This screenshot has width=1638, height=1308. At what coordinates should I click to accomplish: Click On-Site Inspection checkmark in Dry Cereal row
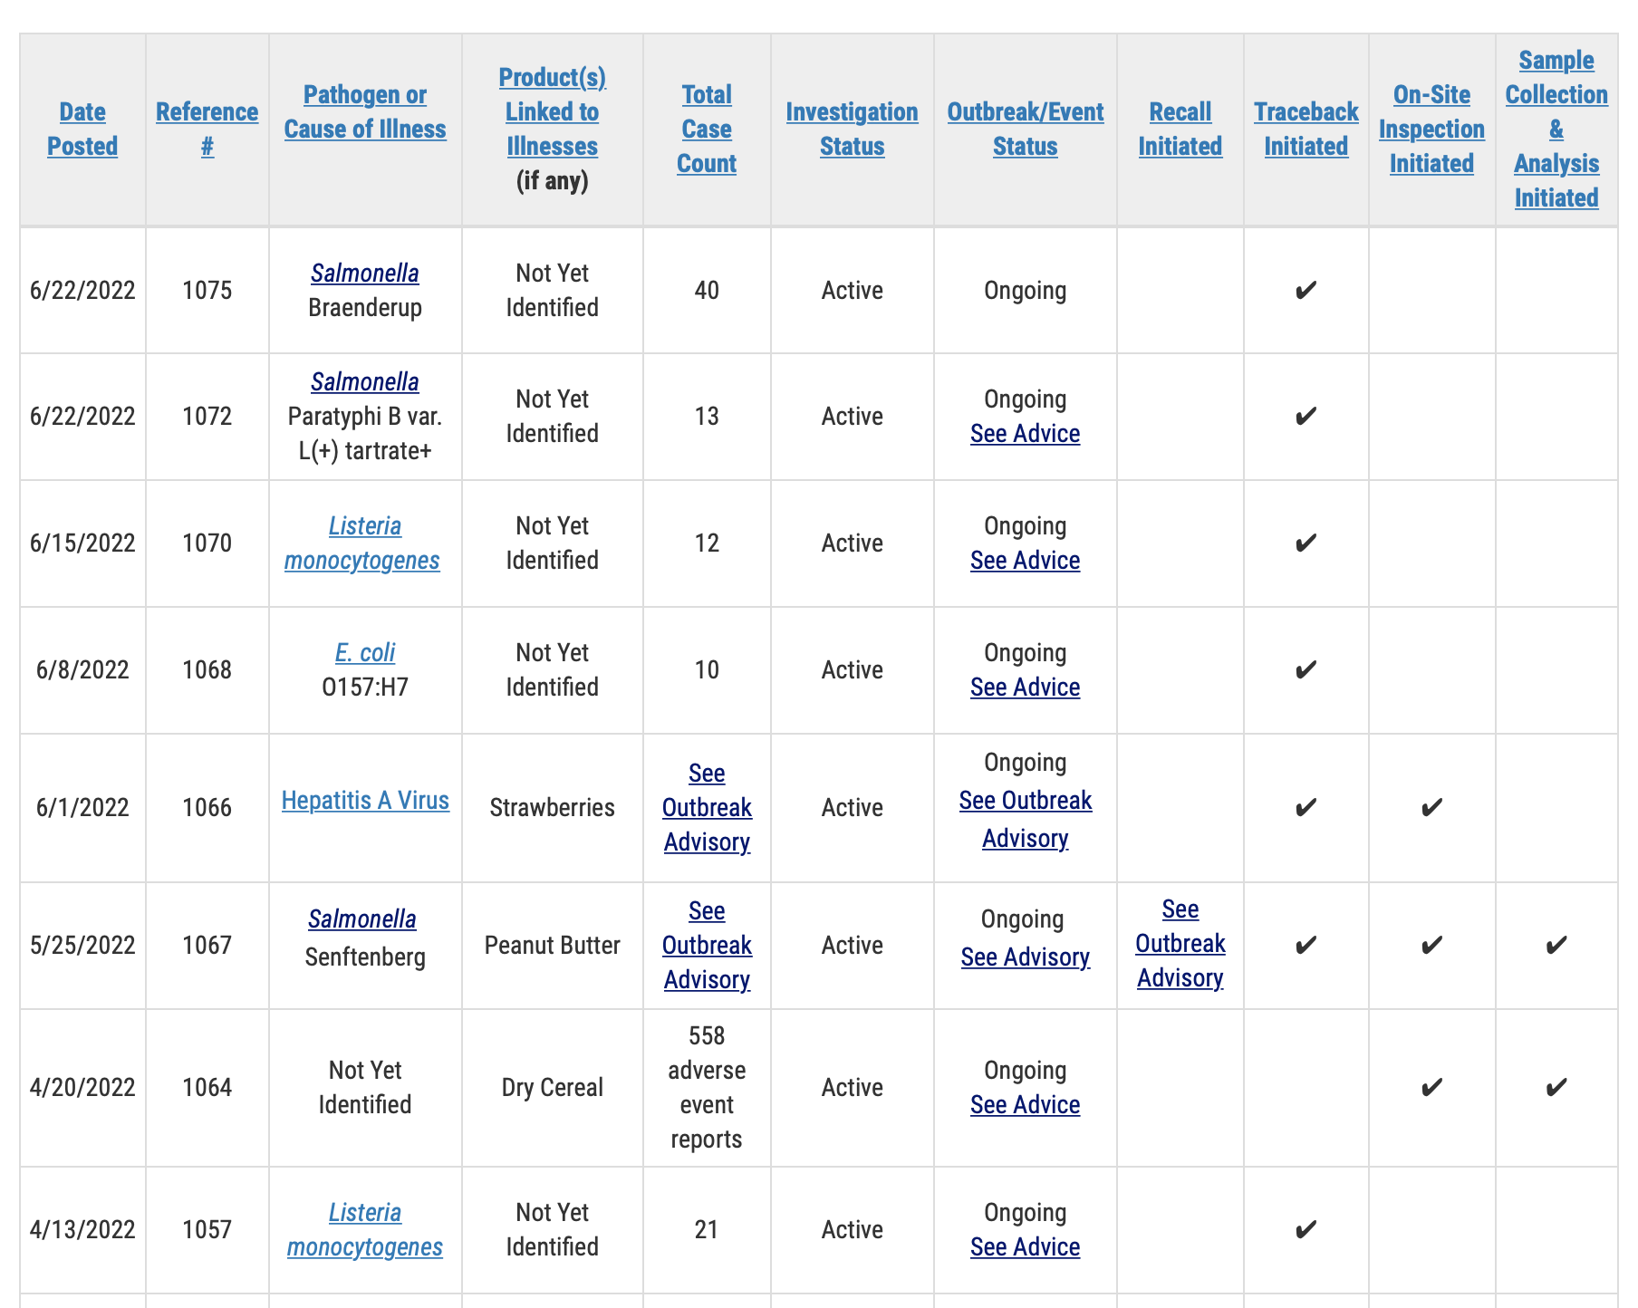[1431, 1087]
